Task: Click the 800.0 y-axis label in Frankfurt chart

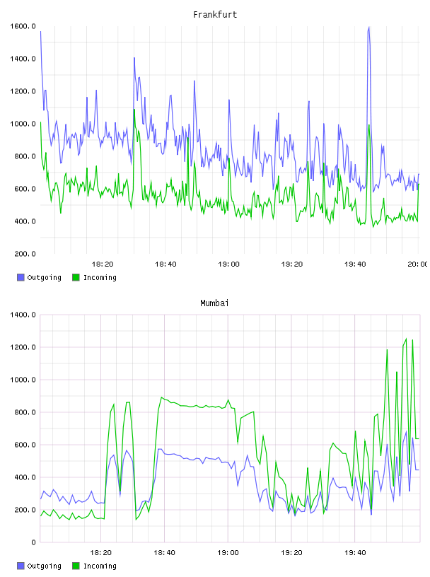Action: click(x=25, y=156)
